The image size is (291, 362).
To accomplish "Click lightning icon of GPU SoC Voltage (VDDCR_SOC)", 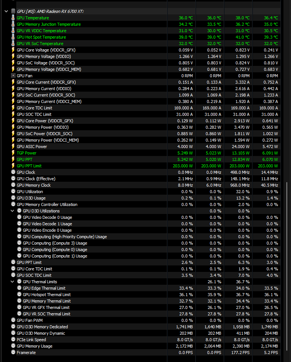I will [13, 63].
